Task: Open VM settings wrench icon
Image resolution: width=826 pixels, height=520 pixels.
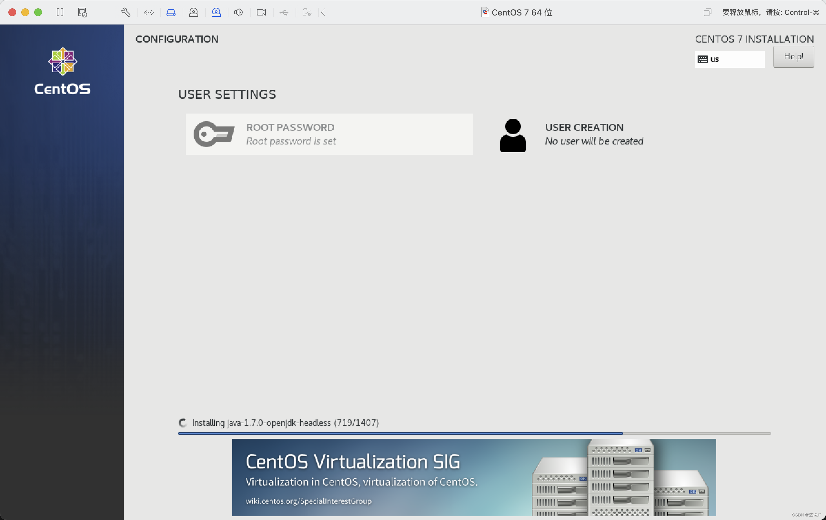Action: click(126, 12)
